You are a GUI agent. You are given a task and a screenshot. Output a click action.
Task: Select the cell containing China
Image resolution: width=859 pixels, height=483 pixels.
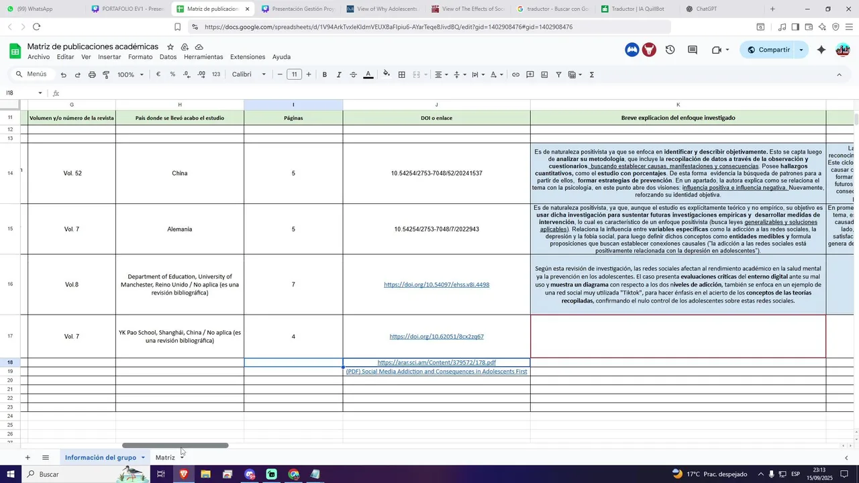[x=180, y=173]
